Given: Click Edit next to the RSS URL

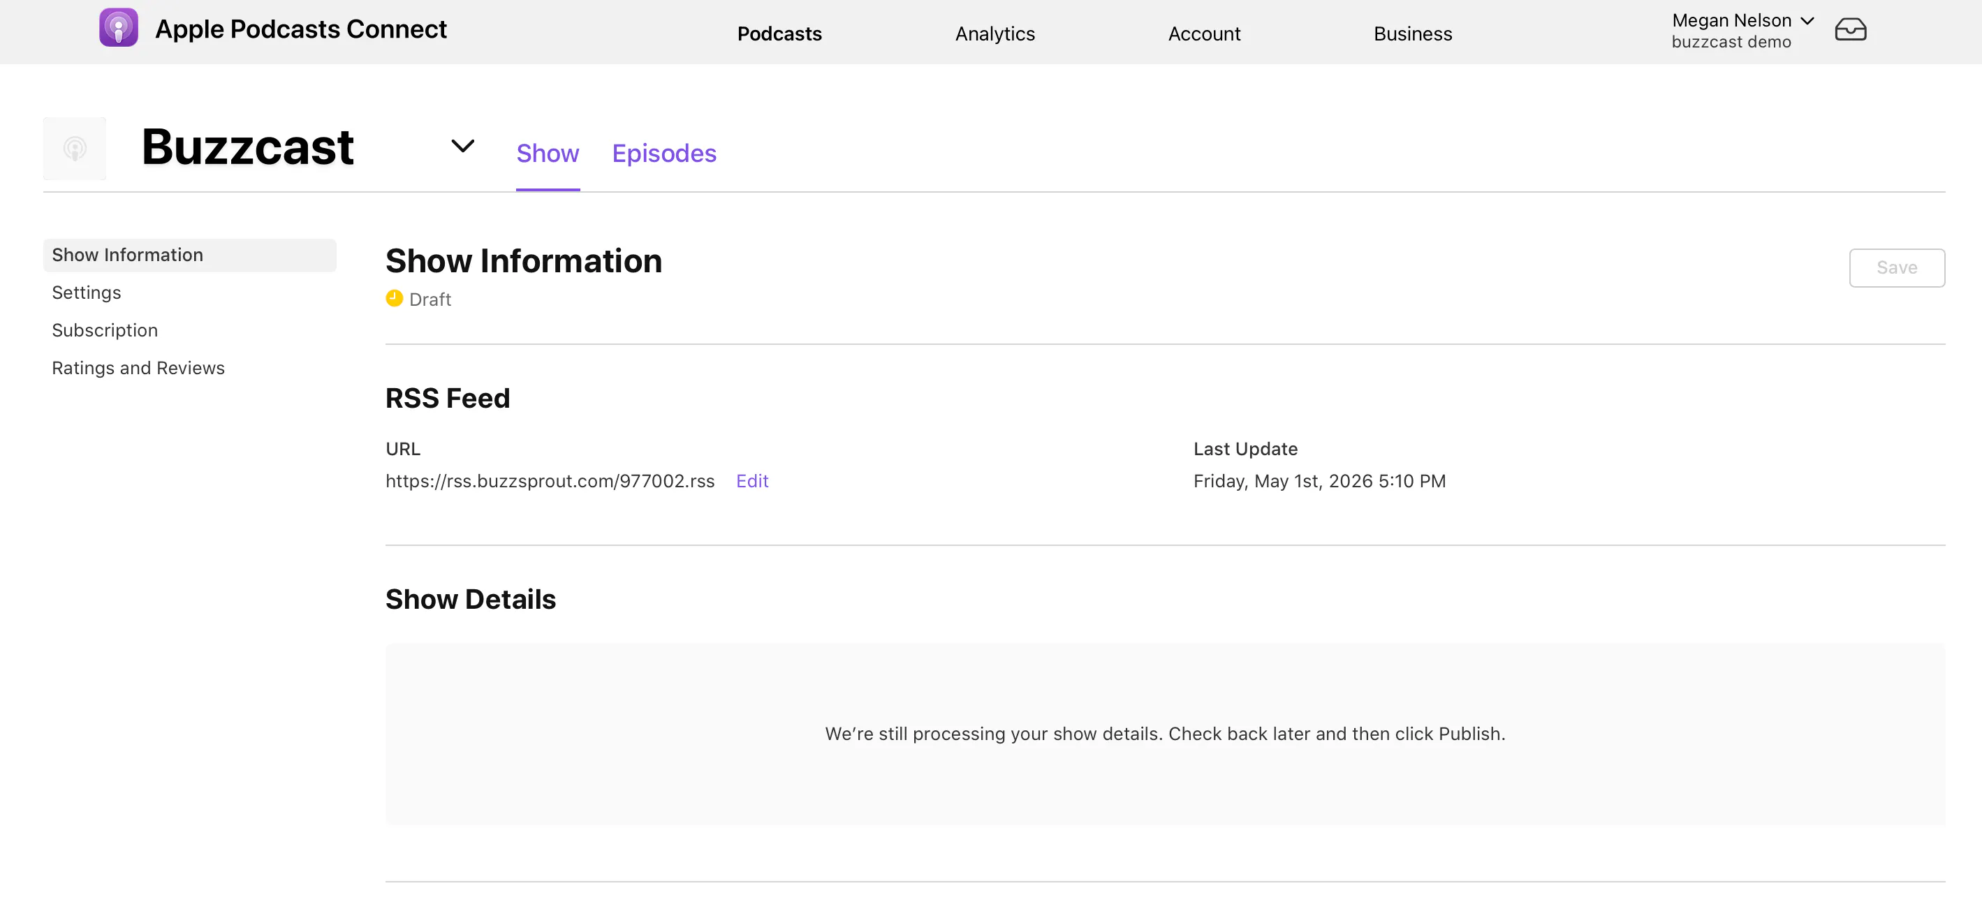Looking at the screenshot, I should coord(751,480).
